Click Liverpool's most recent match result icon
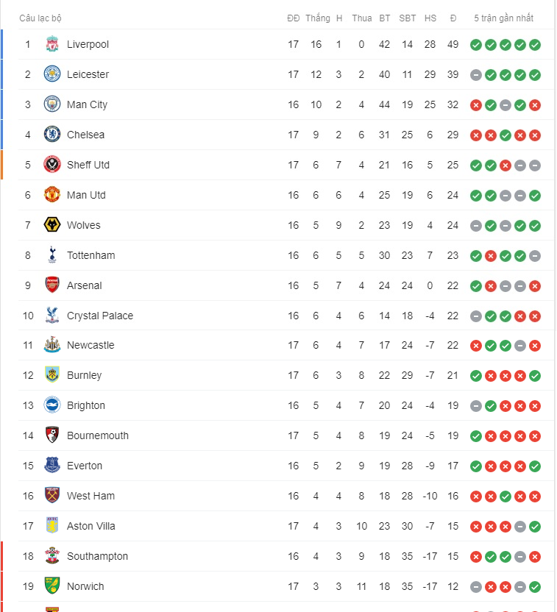The height and width of the screenshot is (612, 557). click(x=535, y=45)
